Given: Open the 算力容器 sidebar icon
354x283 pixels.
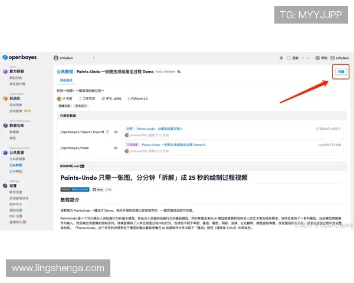Looking at the screenshot, I should pyautogui.click(x=5, y=71).
